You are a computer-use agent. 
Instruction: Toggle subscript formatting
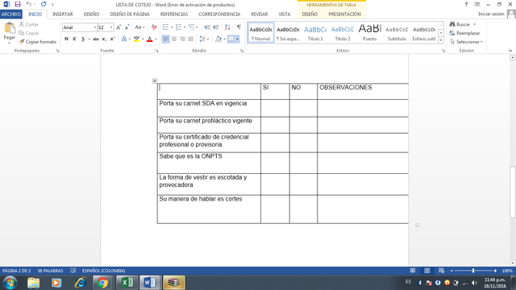104,39
